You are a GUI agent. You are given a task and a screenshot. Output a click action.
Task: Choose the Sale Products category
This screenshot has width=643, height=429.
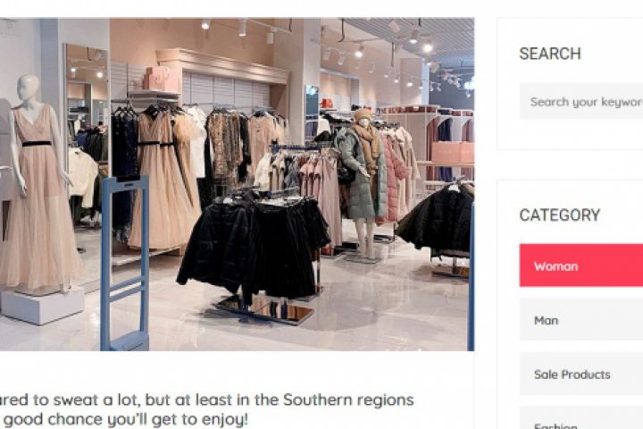[x=581, y=374]
